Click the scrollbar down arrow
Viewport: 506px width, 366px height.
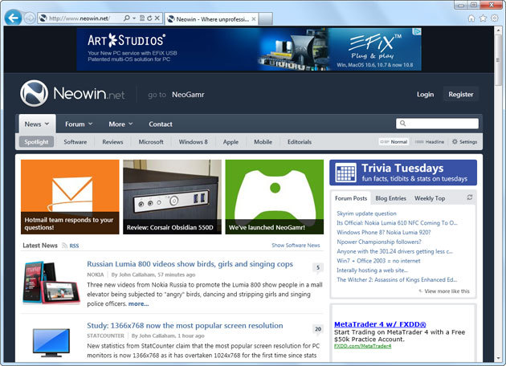(498, 358)
